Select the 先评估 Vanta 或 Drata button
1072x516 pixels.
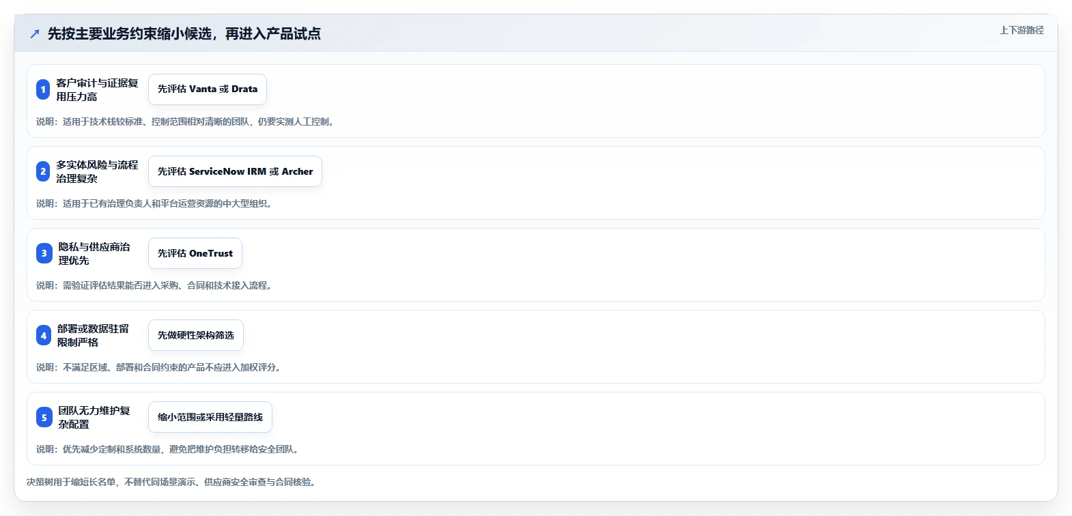[x=208, y=89]
